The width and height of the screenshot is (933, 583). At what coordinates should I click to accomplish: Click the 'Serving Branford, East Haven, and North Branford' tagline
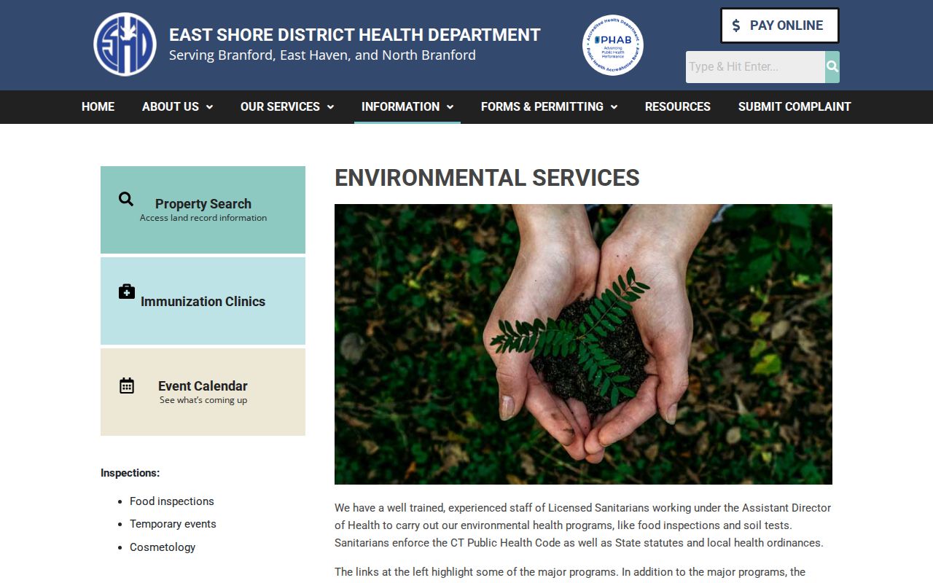click(322, 55)
